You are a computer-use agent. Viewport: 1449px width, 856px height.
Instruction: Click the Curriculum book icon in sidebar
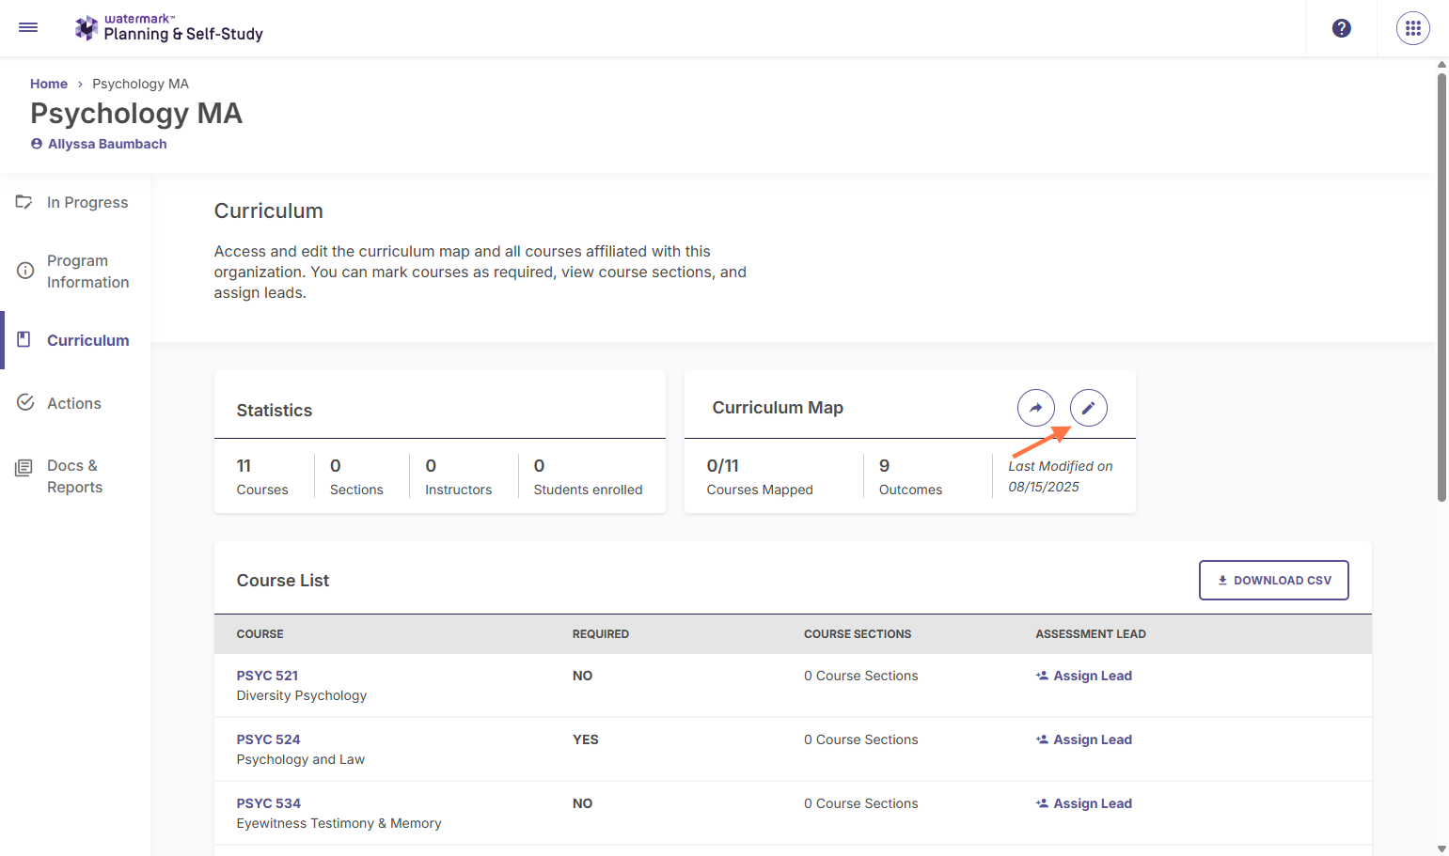click(24, 339)
